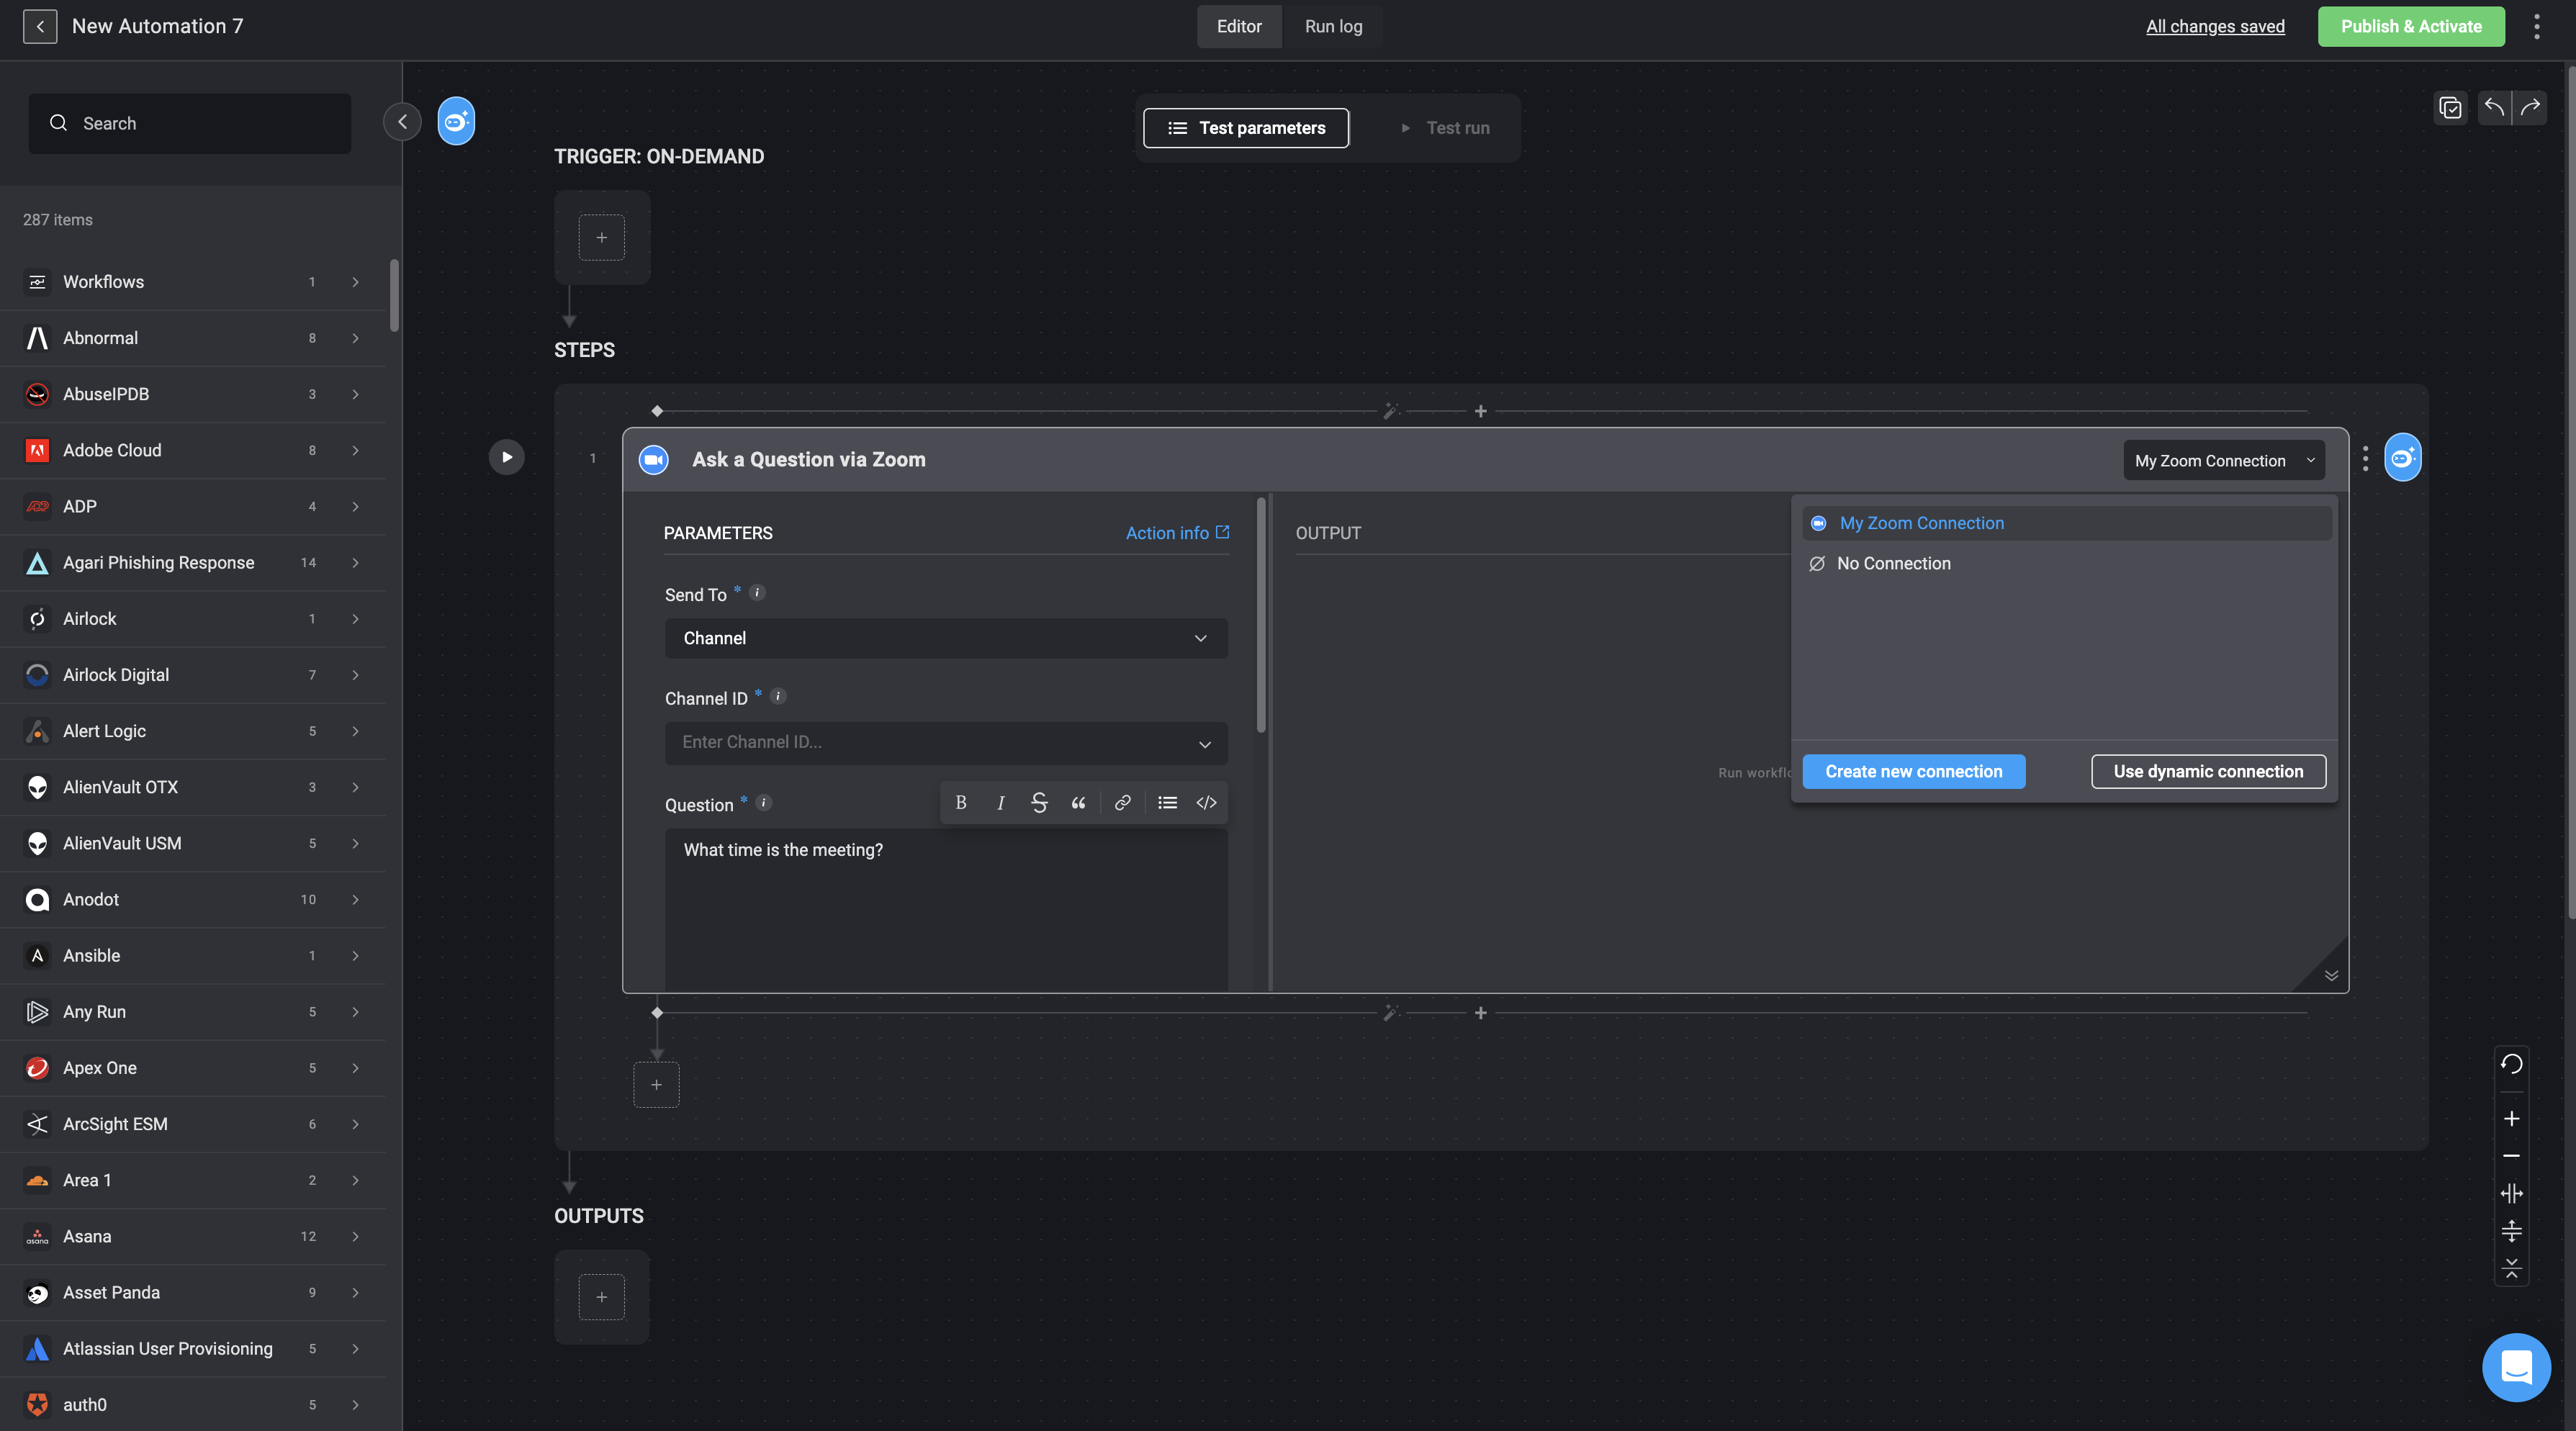The height and width of the screenshot is (1431, 2576).
Task: Click the sidebar list scrollbar
Action: click(394, 296)
